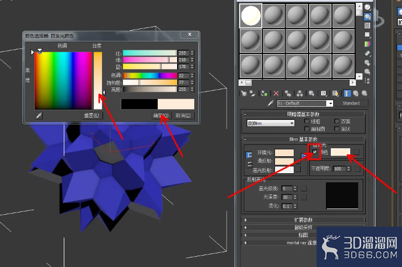Open the (B)Blinn shader dropdown
The width and height of the screenshot is (402, 267).
point(270,123)
